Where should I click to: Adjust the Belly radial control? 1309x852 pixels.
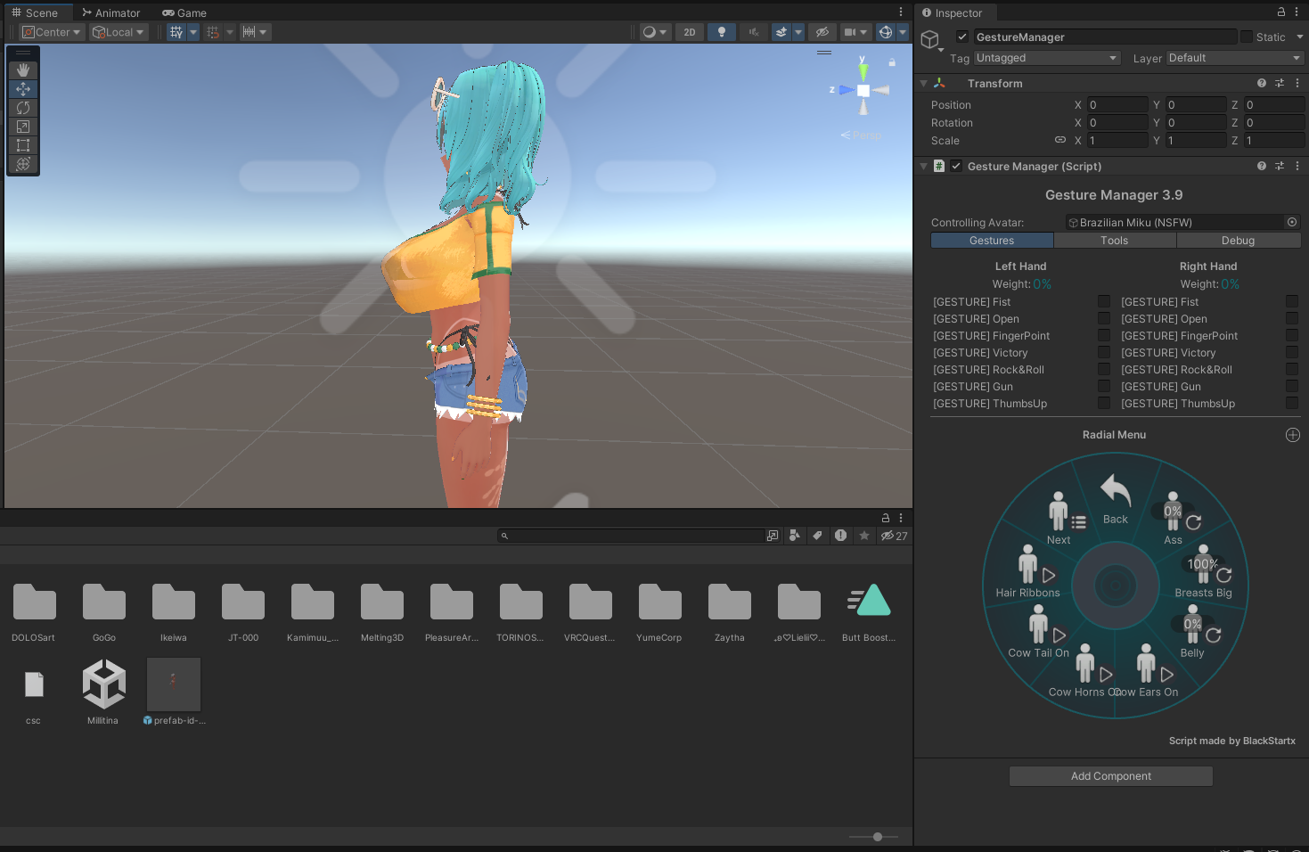tap(1193, 632)
